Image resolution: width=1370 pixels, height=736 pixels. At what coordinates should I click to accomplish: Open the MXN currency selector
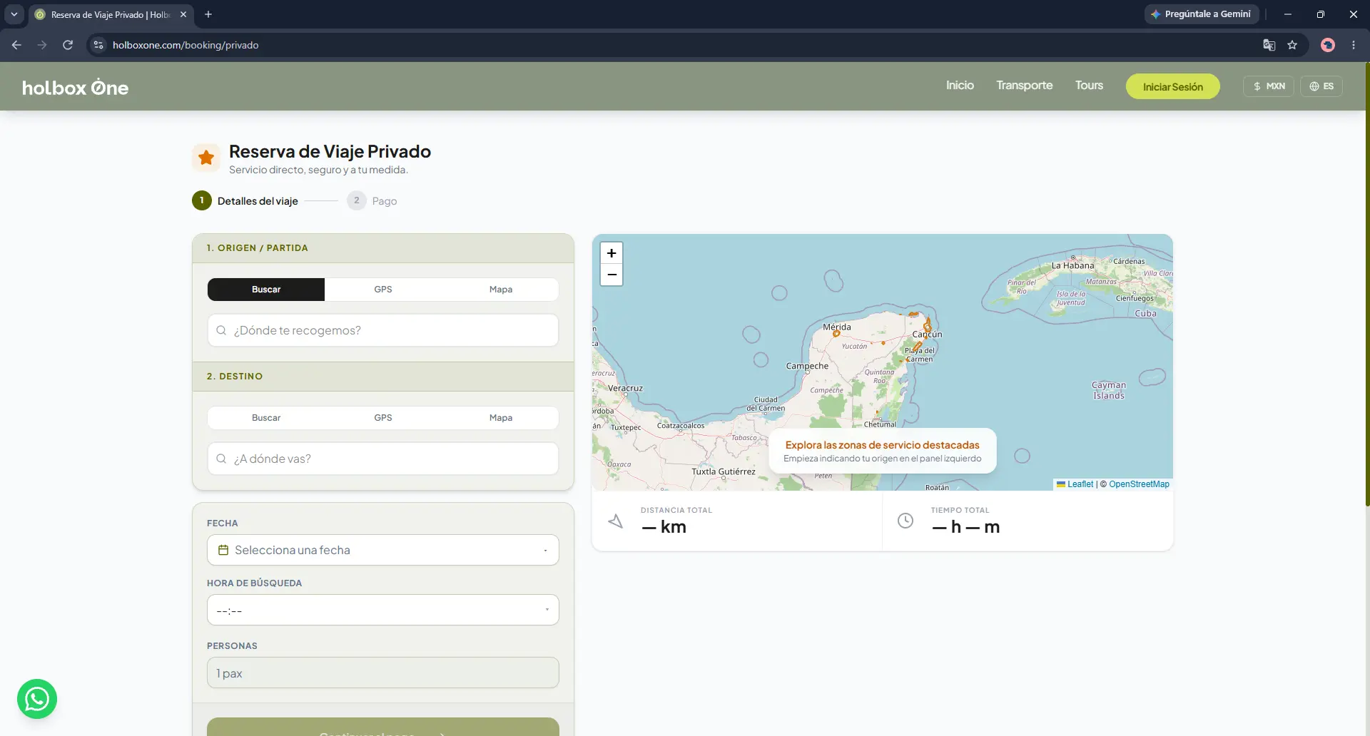[x=1269, y=86]
